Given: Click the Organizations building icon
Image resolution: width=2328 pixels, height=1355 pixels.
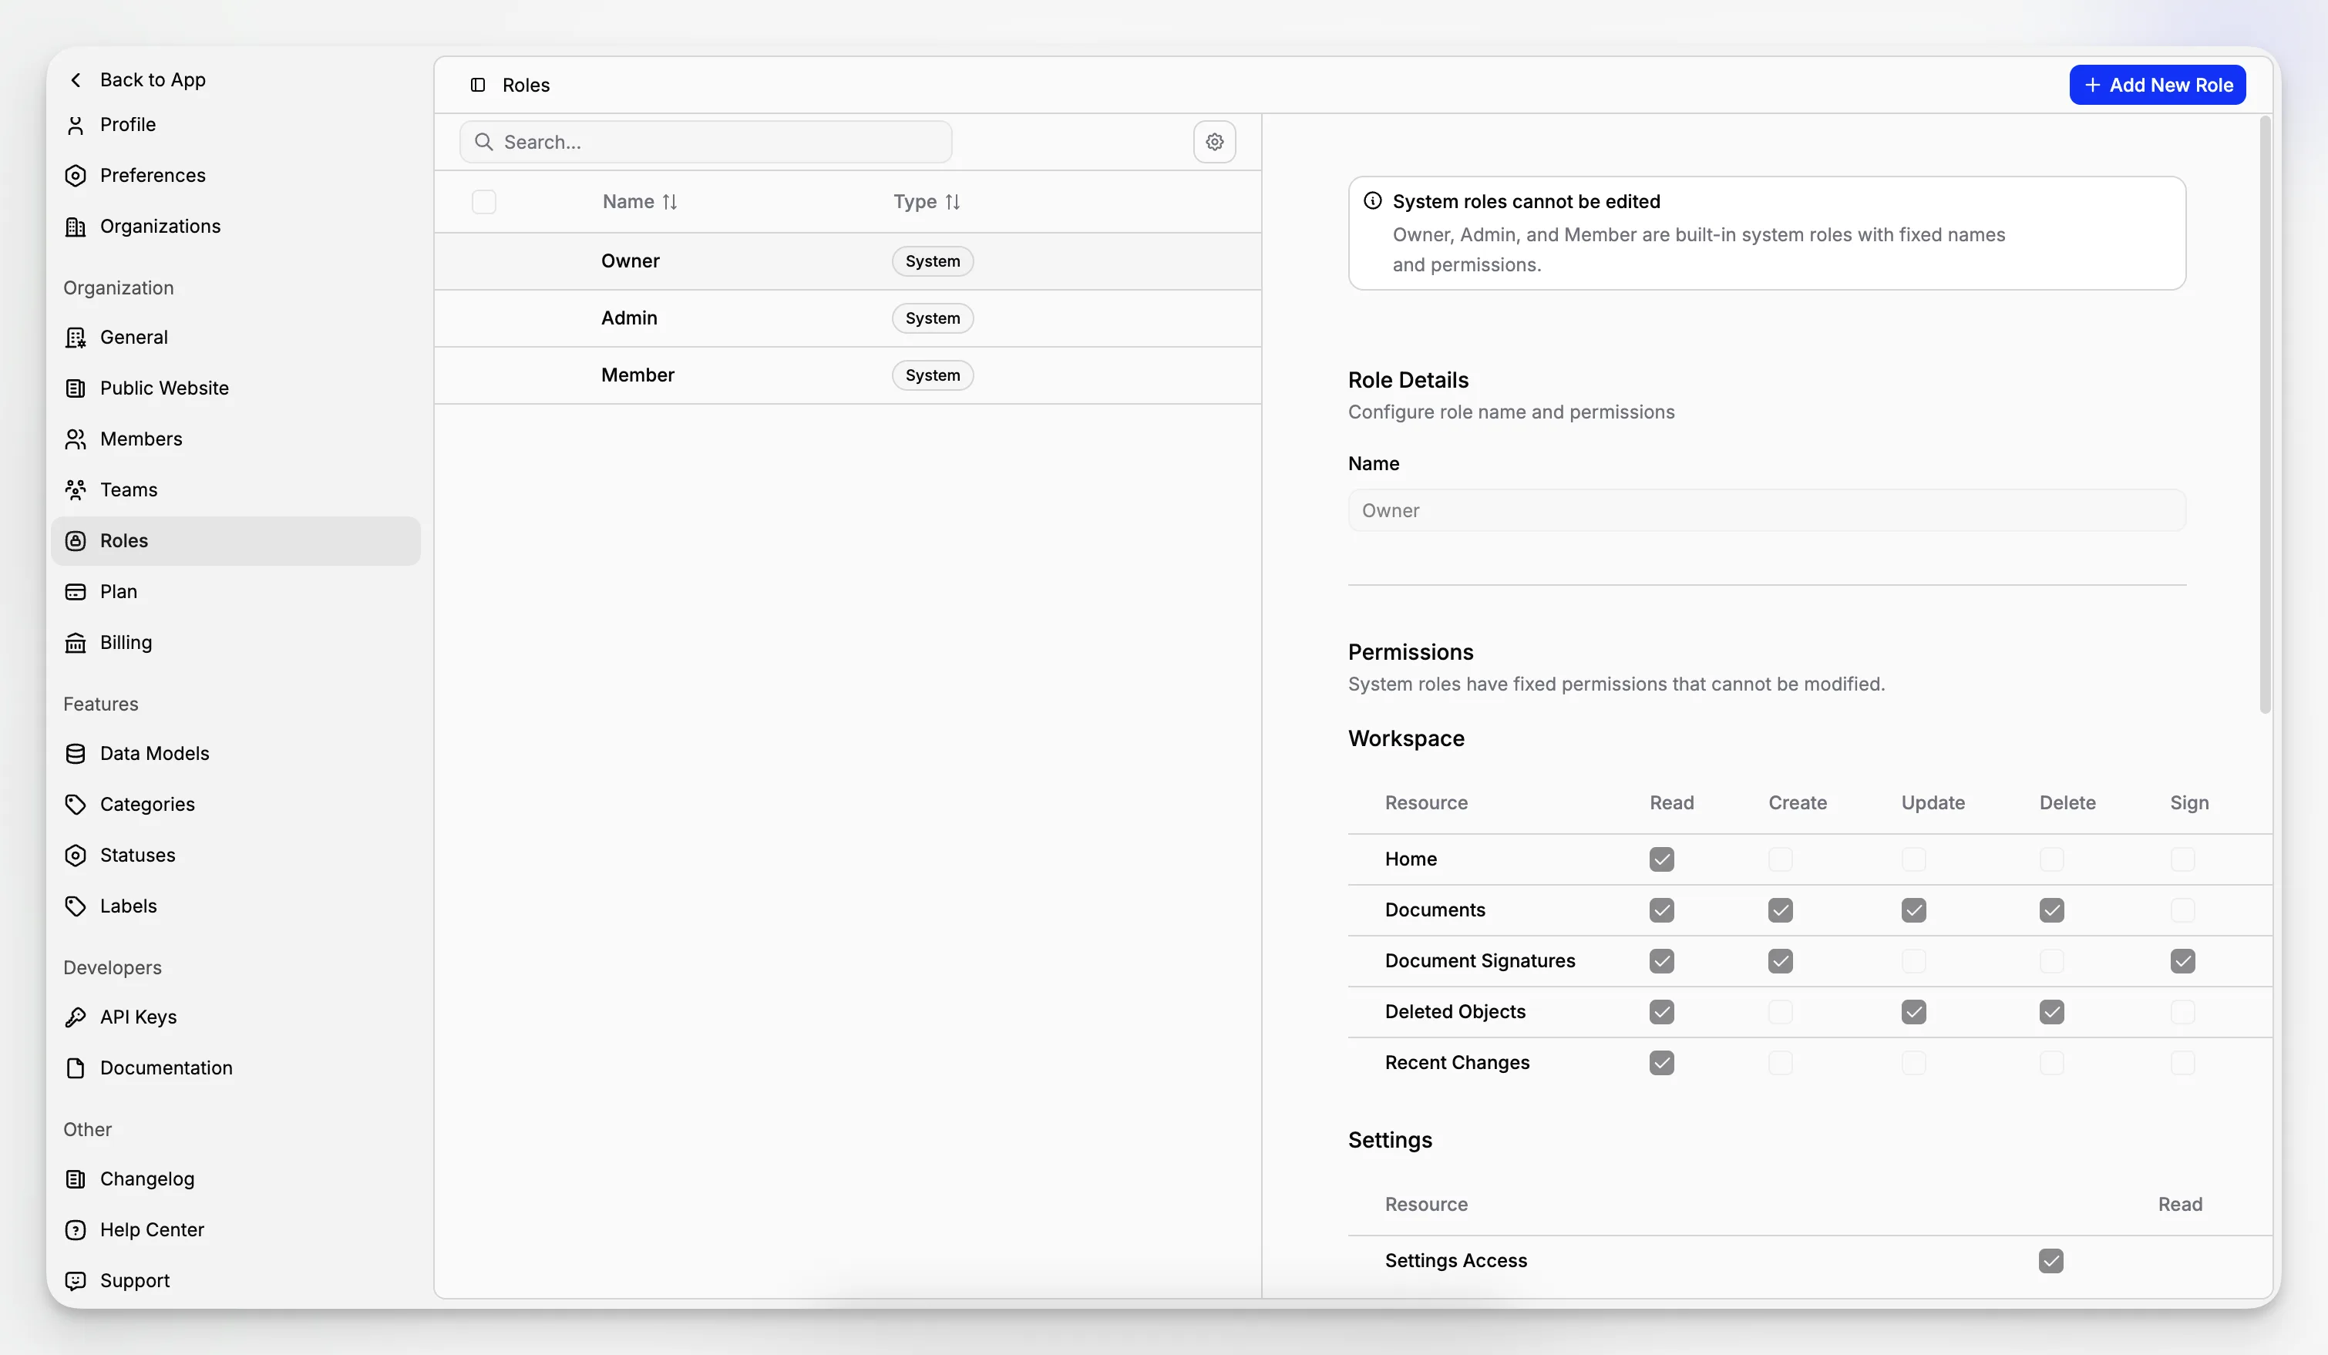Looking at the screenshot, I should tap(76, 227).
